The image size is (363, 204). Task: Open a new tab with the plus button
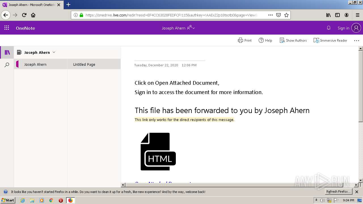click(x=68, y=5)
